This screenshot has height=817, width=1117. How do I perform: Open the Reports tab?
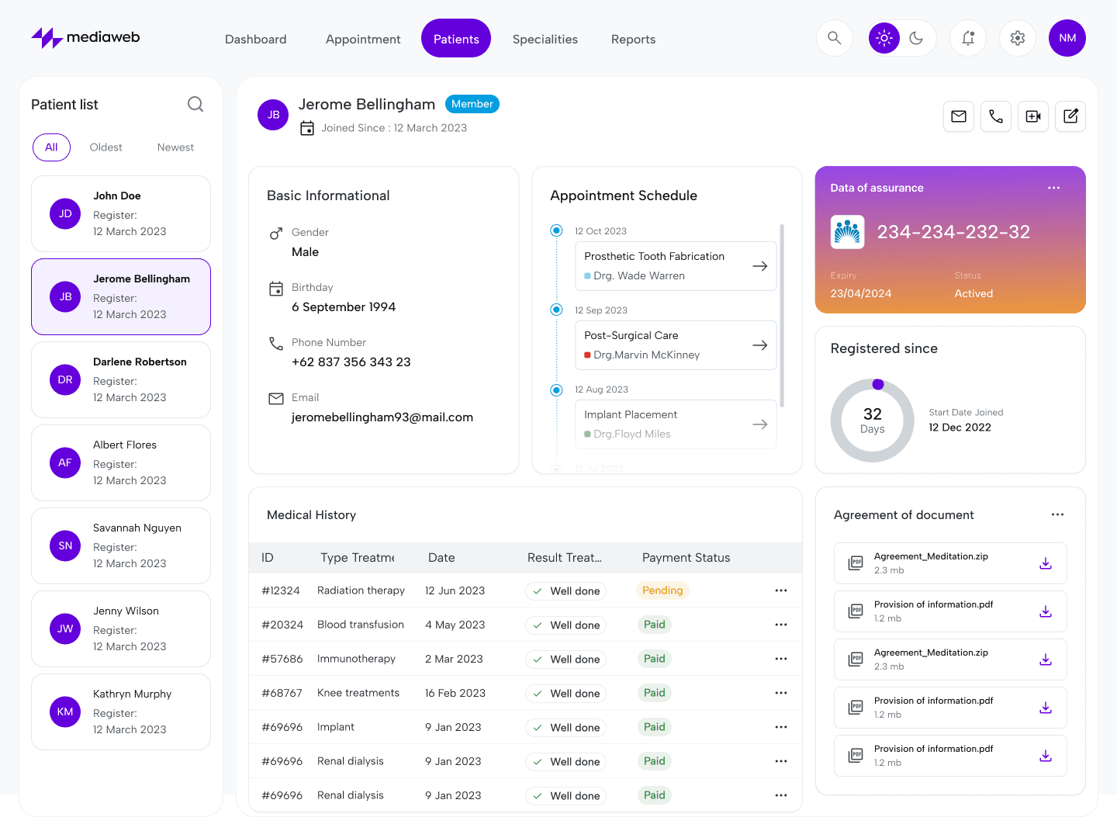click(633, 39)
